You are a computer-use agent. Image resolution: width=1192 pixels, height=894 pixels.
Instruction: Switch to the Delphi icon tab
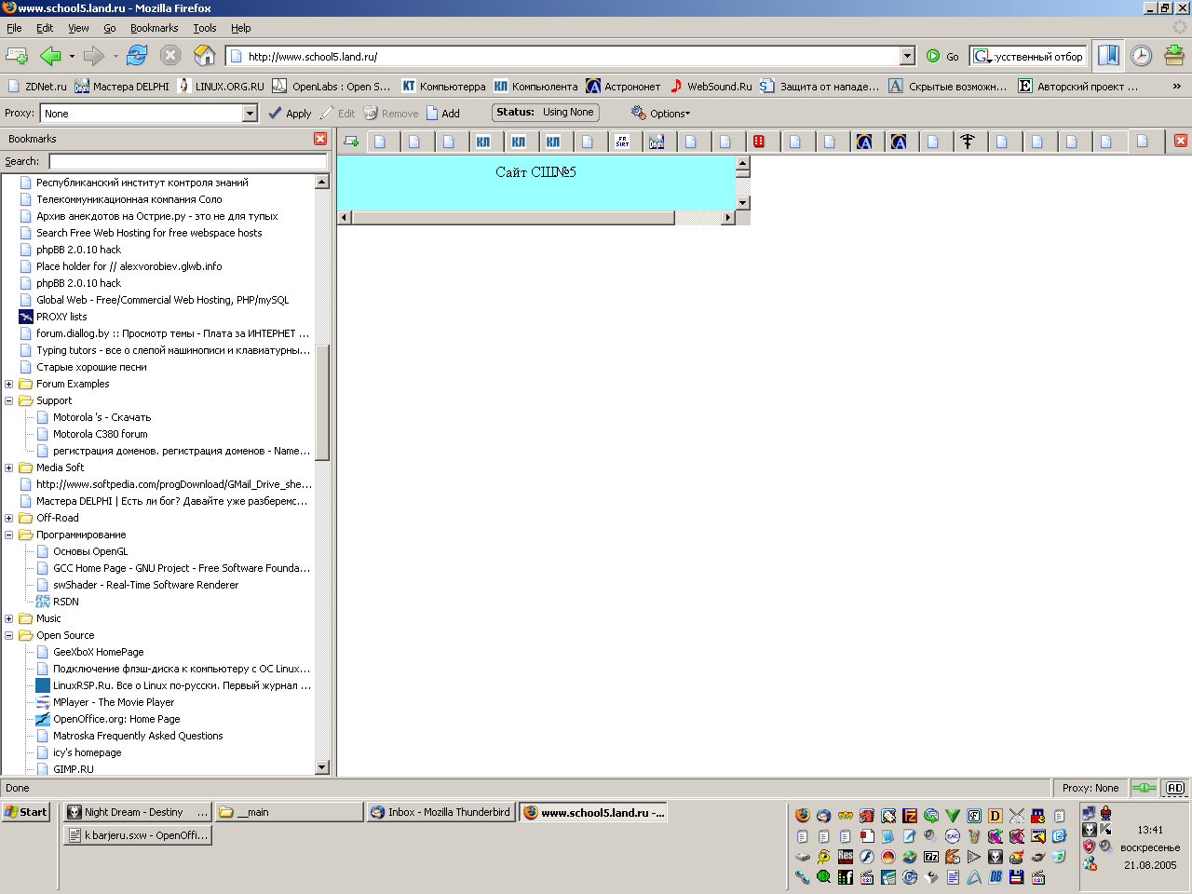click(x=657, y=142)
